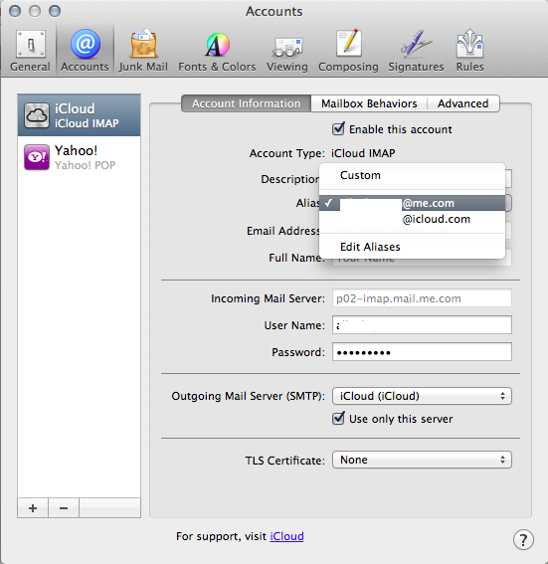Open the help question mark button

523,539
